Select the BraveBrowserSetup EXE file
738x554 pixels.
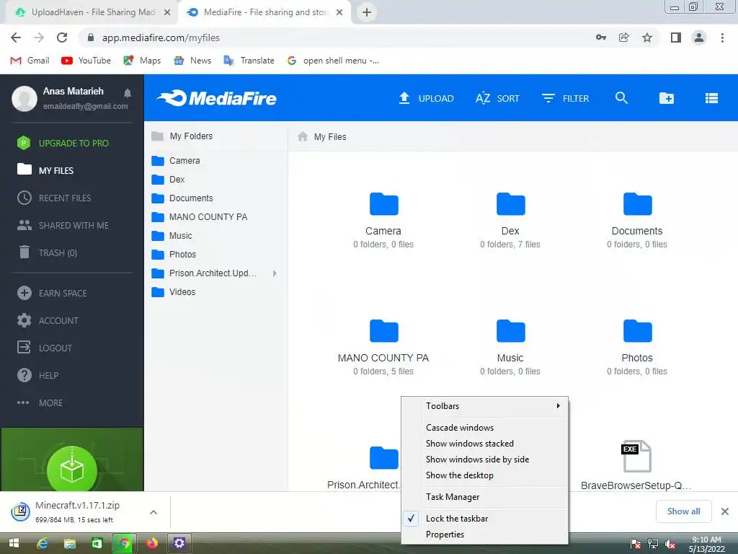pos(636,456)
